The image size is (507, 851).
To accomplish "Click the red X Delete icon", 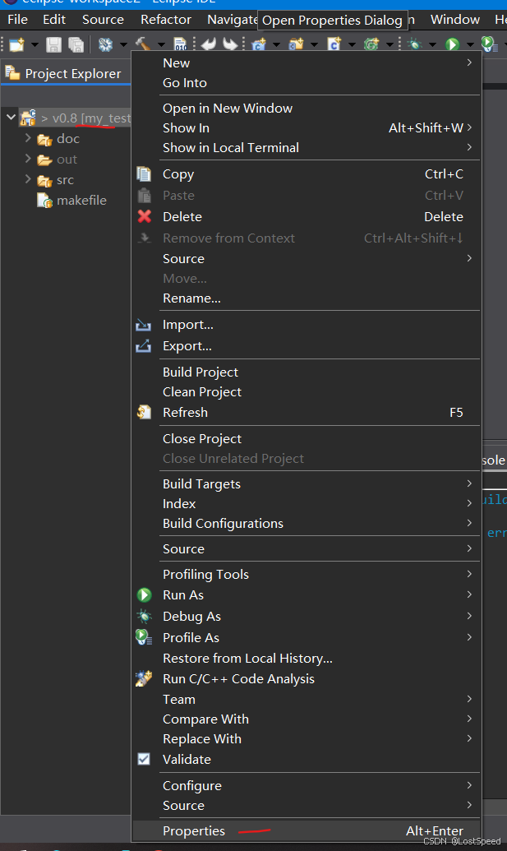I will [145, 216].
